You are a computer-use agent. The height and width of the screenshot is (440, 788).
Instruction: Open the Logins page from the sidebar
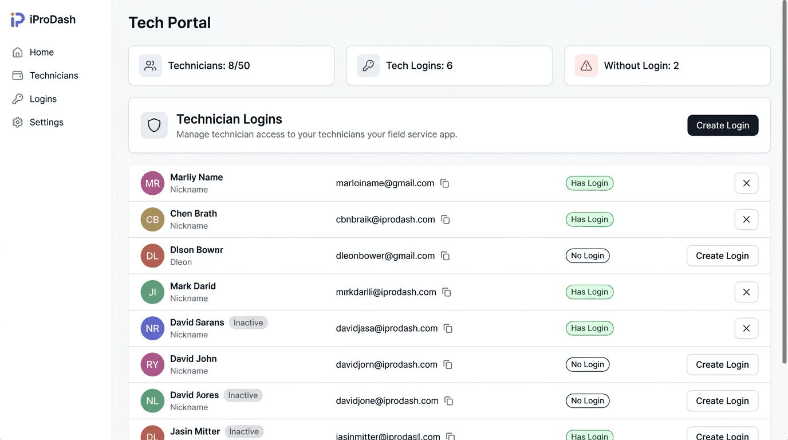43,99
